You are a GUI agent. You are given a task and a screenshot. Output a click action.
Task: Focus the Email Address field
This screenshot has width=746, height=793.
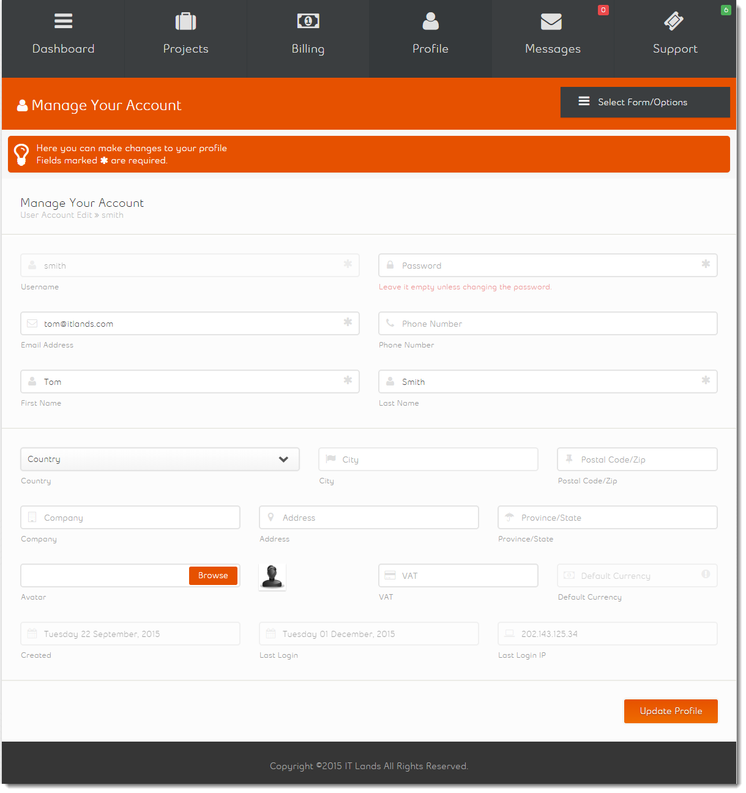pyautogui.click(x=190, y=323)
